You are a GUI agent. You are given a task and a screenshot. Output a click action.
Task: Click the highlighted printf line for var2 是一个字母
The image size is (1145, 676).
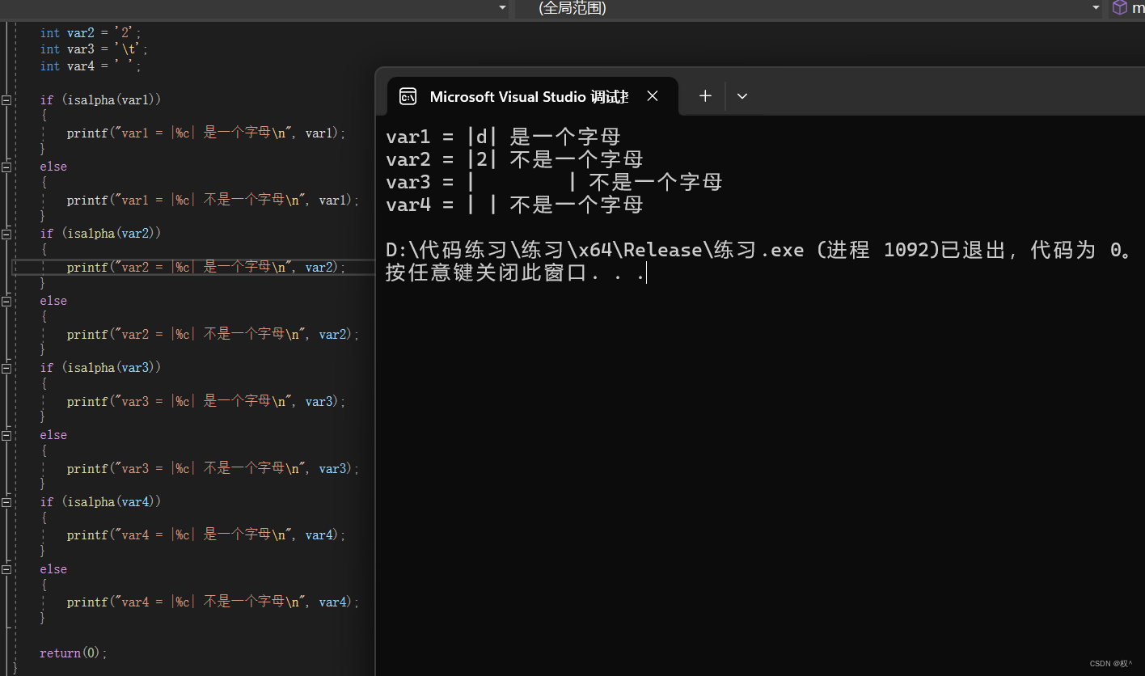point(206,268)
